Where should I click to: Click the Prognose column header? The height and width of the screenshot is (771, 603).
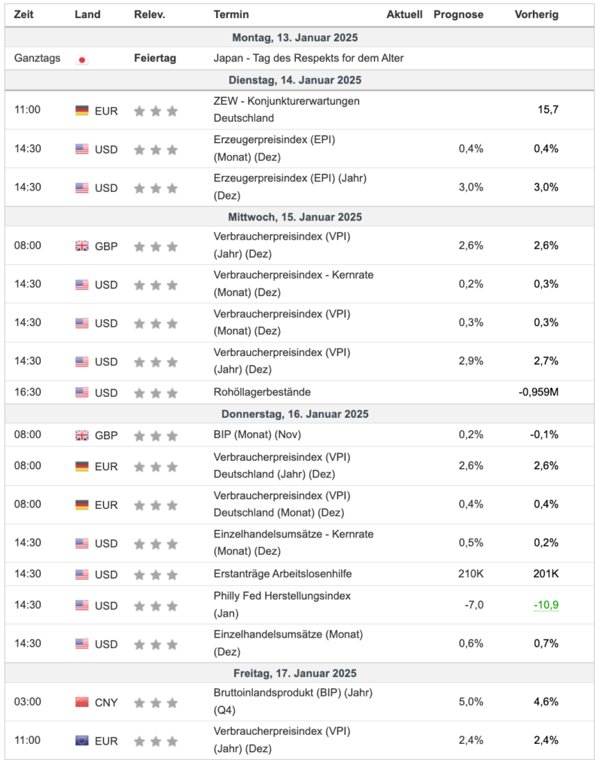tap(458, 15)
